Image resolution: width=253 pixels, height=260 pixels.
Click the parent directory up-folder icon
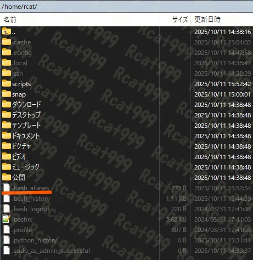[x=7, y=32]
